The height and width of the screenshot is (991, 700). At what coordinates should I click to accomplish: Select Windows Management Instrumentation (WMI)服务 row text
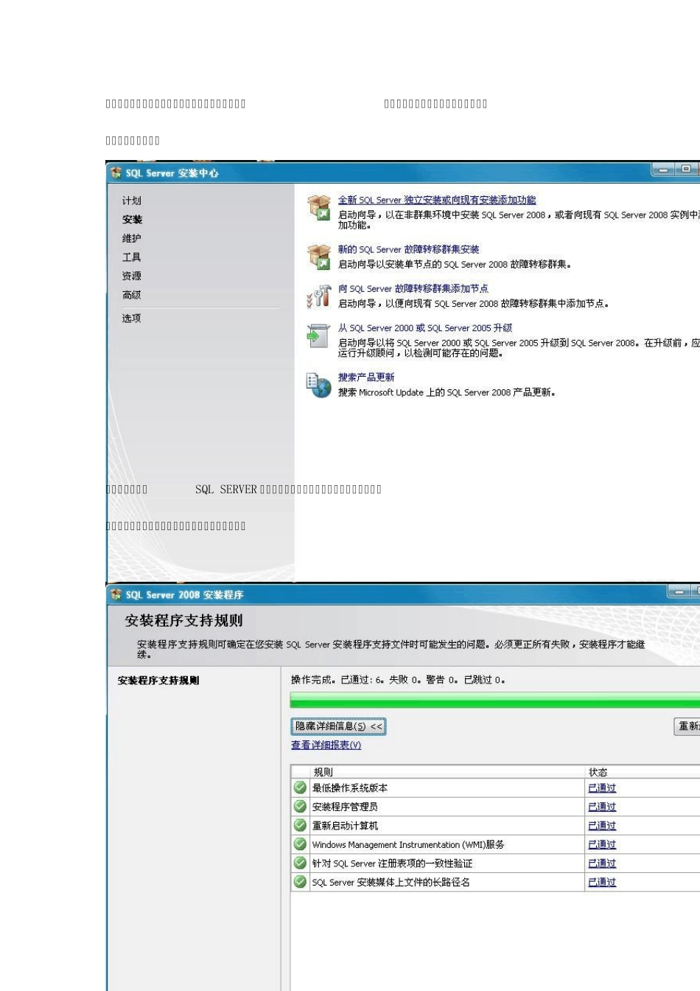(408, 844)
